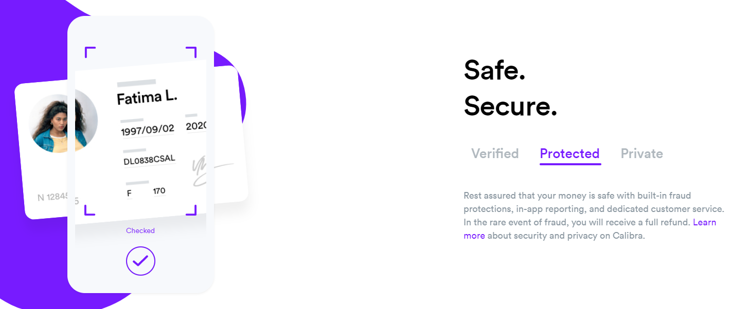
Task: Click the gender letter F on ID
Action: pyautogui.click(x=129, y=194)
